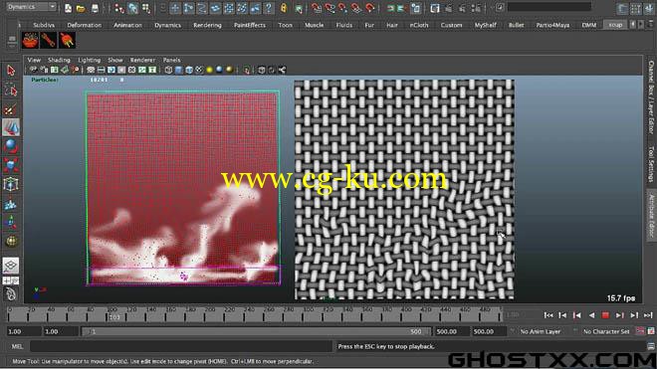Click the range slider bar ending at 500
The image size is (657, 369).
(256, 332)
